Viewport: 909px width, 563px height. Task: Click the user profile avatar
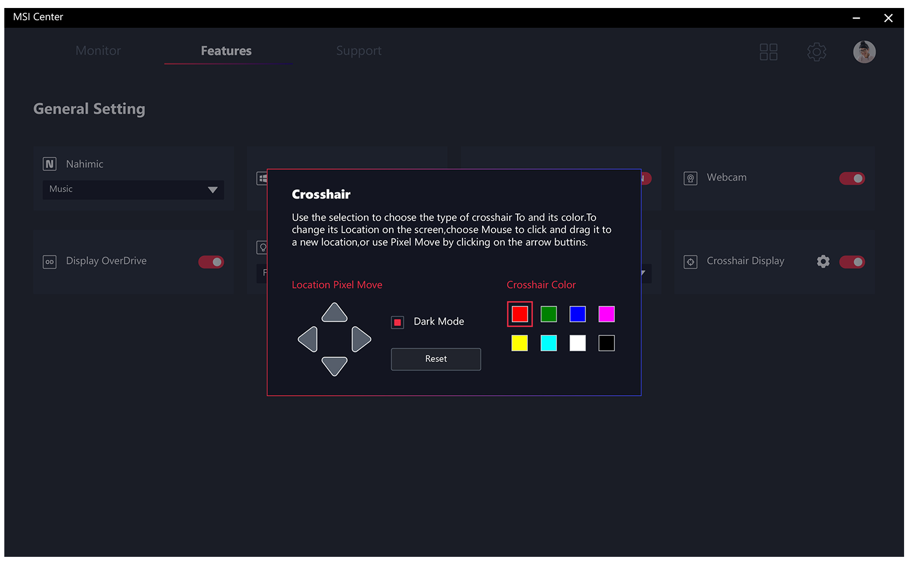864,52
